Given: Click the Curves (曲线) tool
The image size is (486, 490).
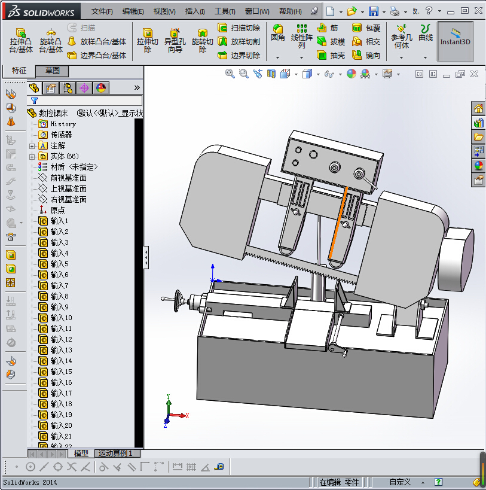Looking at the screenshot, I should point(426,32).
